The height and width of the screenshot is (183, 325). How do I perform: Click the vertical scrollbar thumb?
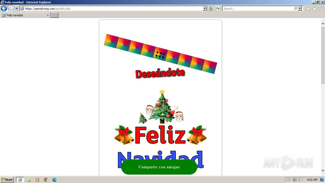[323, 55]
